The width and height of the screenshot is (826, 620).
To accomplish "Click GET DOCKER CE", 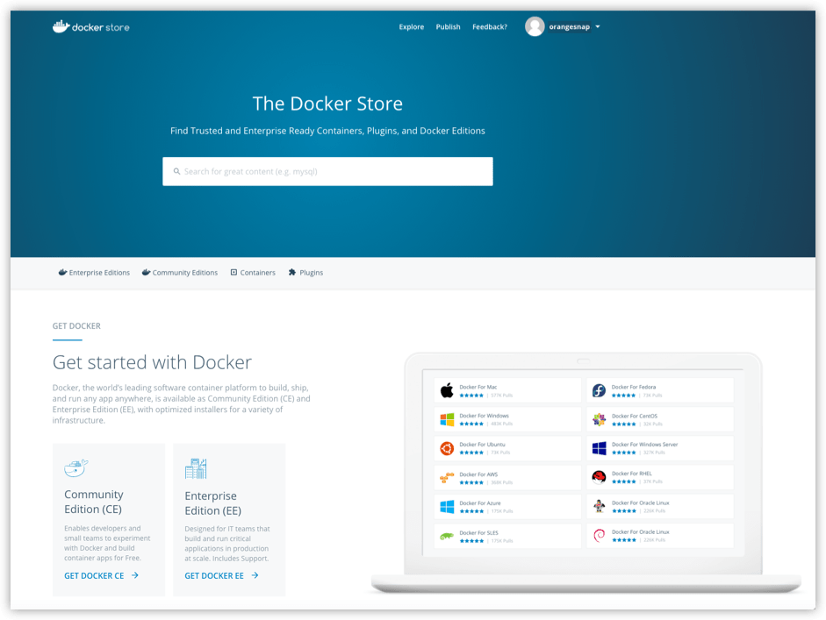I will click(x=92, y=575).
